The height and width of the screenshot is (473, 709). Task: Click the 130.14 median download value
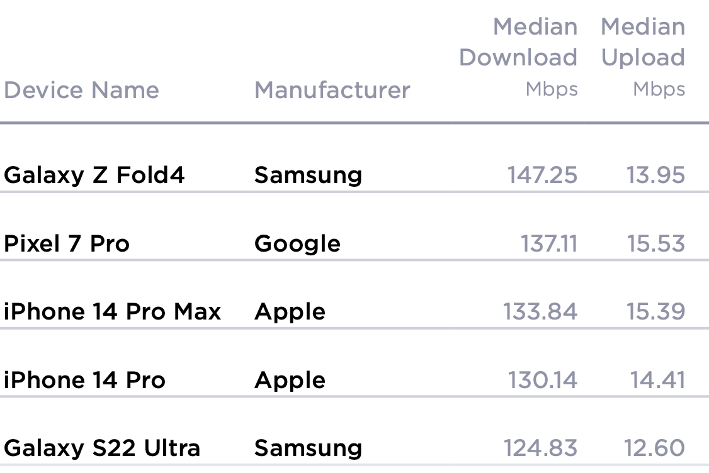542,380
